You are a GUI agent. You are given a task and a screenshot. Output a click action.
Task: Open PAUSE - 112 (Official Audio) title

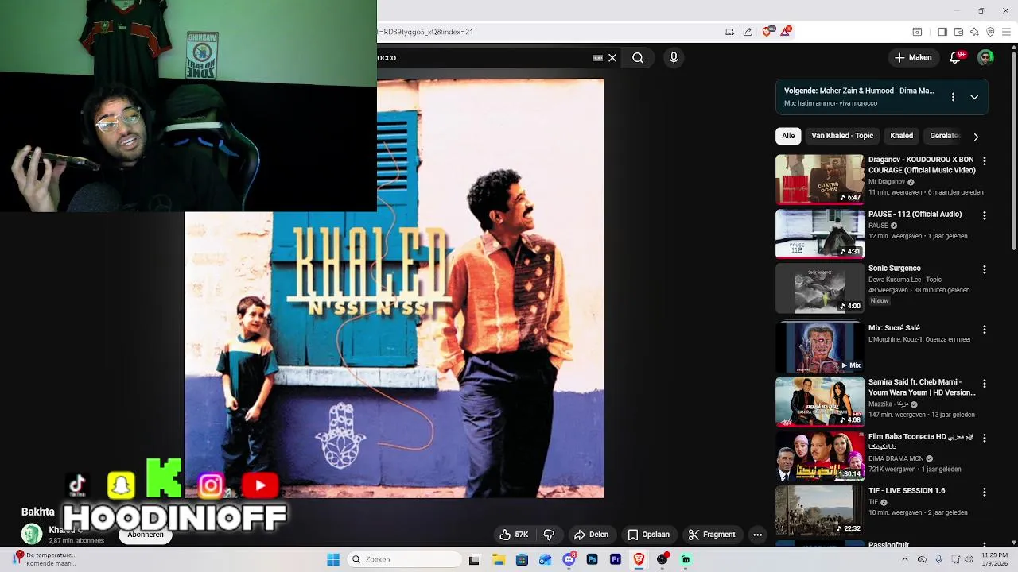915,214
